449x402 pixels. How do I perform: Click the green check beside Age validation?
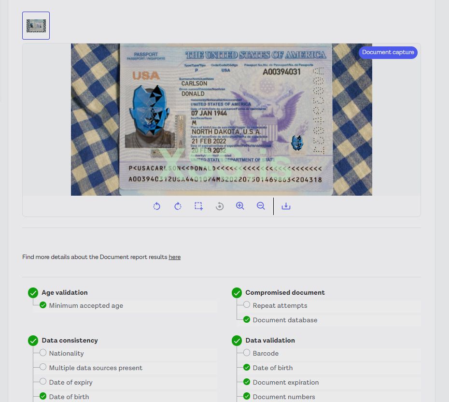33,292
